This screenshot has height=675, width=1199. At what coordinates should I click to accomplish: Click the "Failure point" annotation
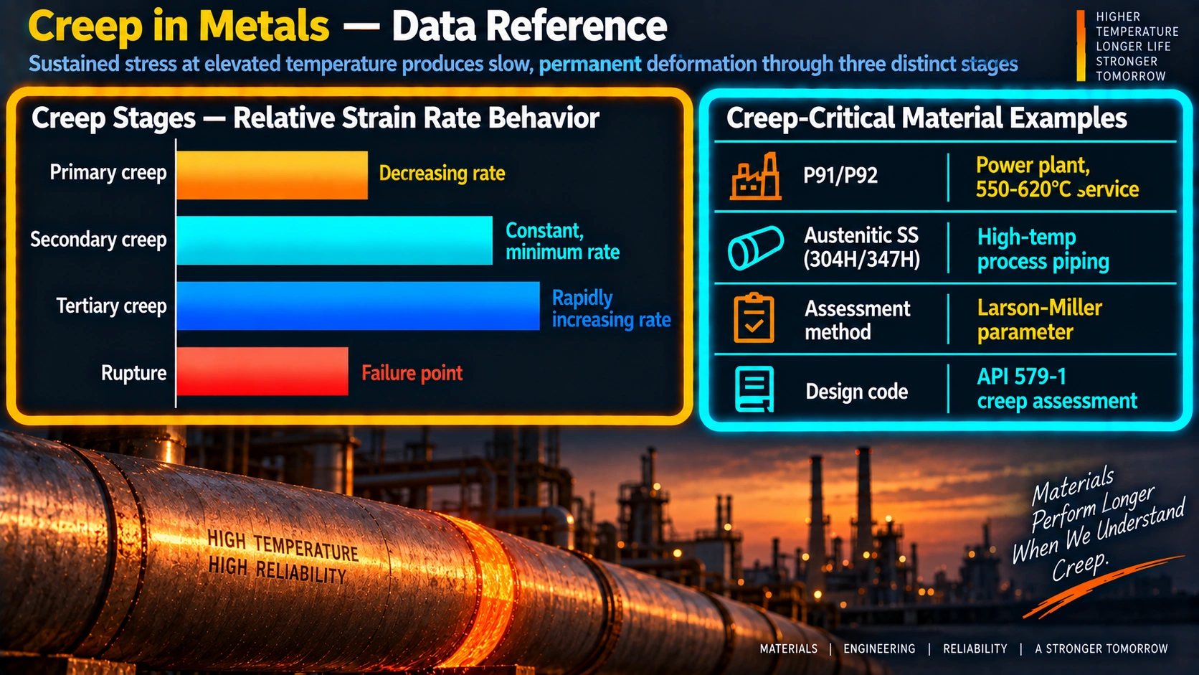click(412, 373)
